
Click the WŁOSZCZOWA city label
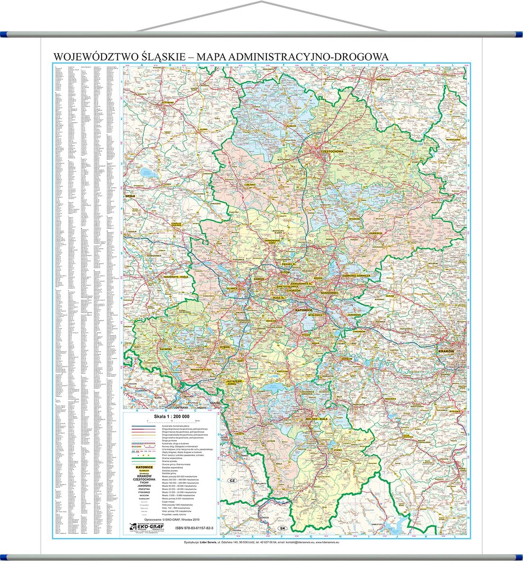tap(454, 140)
